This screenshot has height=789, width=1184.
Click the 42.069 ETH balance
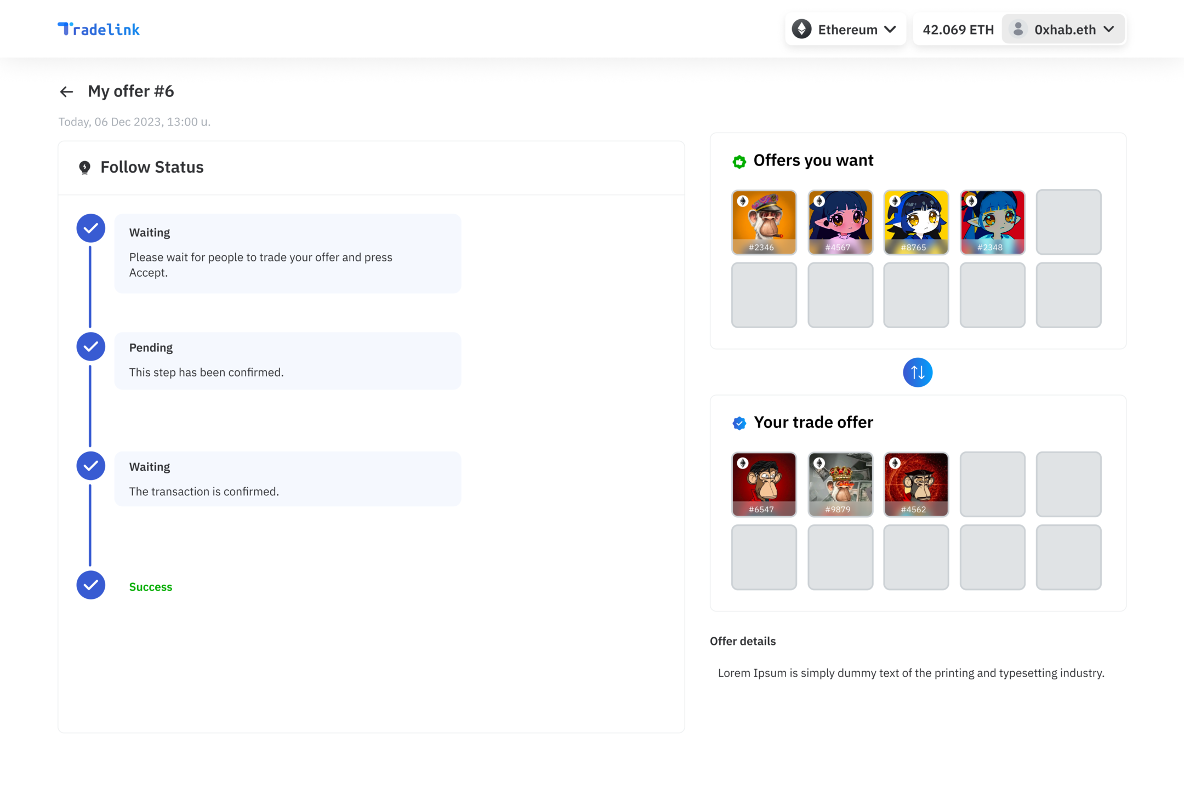click(958, 30)
